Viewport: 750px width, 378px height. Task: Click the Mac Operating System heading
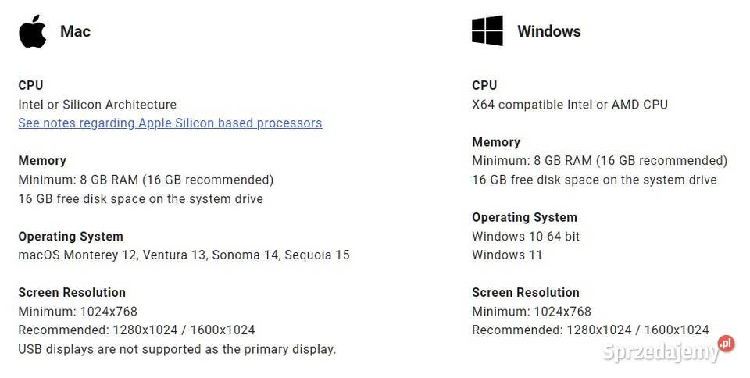point(71,236)
